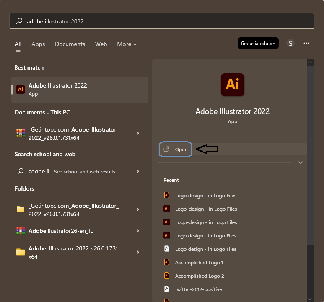The height and width of the screenshot is (302, 324).
Task: Click Ai icon beside Accomplished Logo 1
Action: (167, 262)
